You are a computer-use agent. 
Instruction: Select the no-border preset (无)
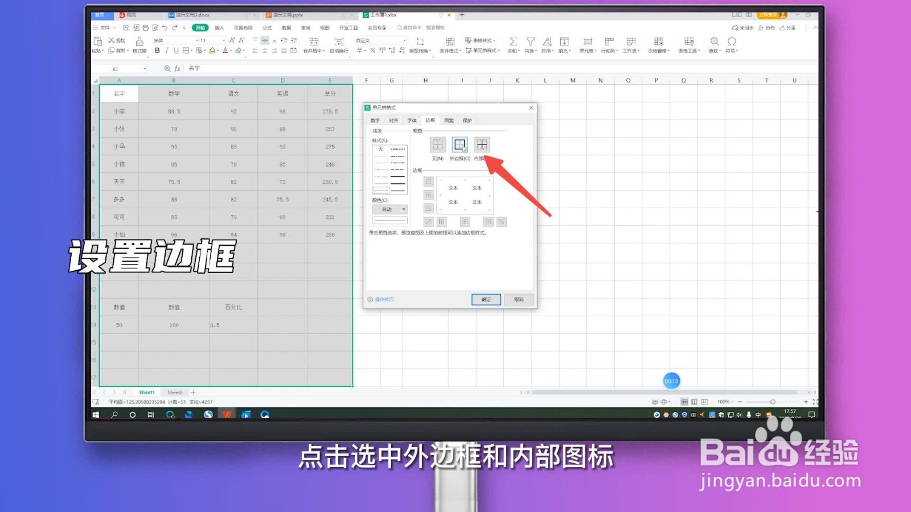tap(437, 144)
